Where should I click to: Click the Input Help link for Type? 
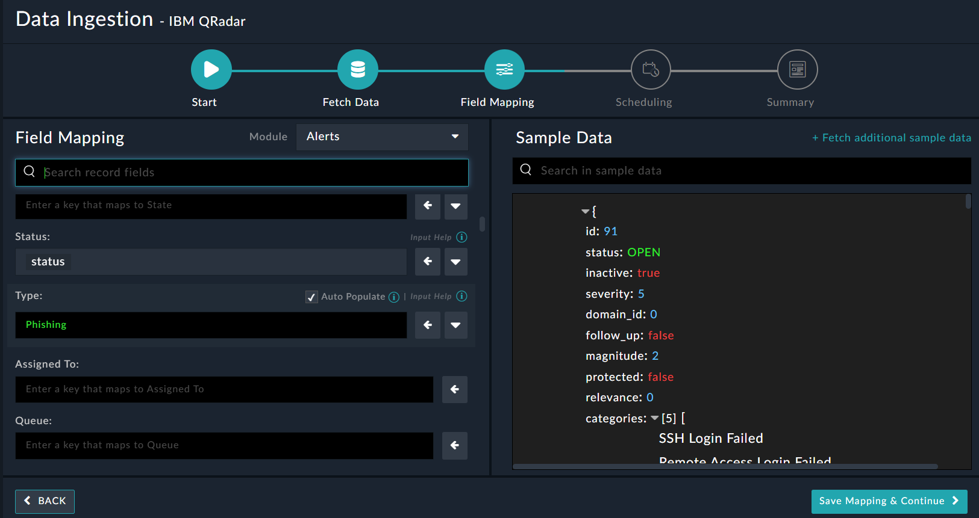click(431, 297)
